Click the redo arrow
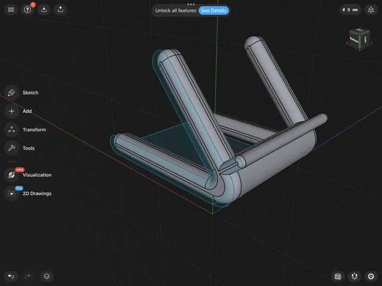The height and width of the screenshot is (286, 382). [27, 276]
